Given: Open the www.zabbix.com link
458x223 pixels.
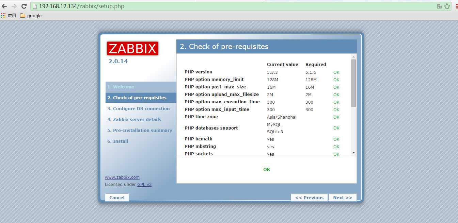Looking at the screenshot, I should point(122,177).
